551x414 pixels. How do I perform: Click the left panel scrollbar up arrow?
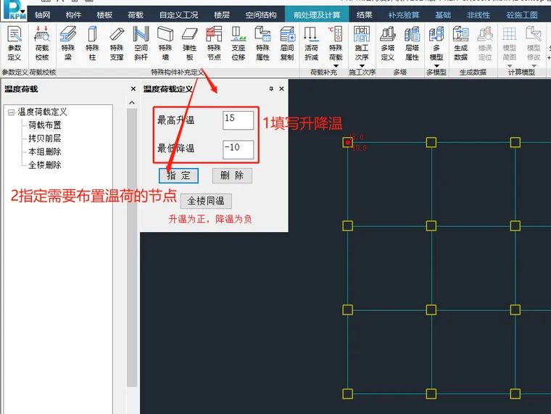pos(132,103)
